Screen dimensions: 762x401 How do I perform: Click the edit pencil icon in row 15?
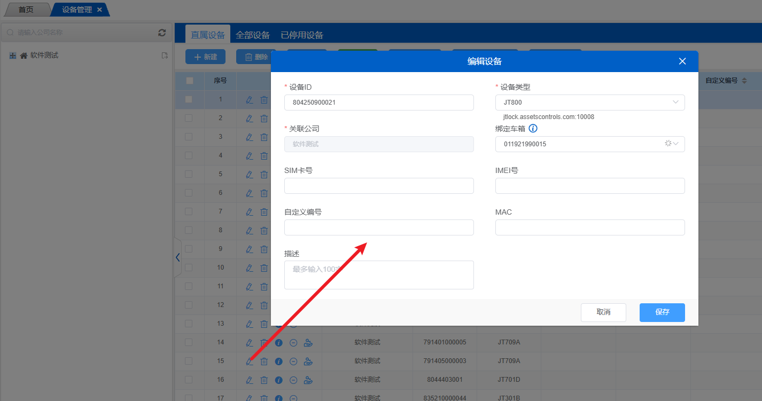pyautogui.click(x=249, y=361)
